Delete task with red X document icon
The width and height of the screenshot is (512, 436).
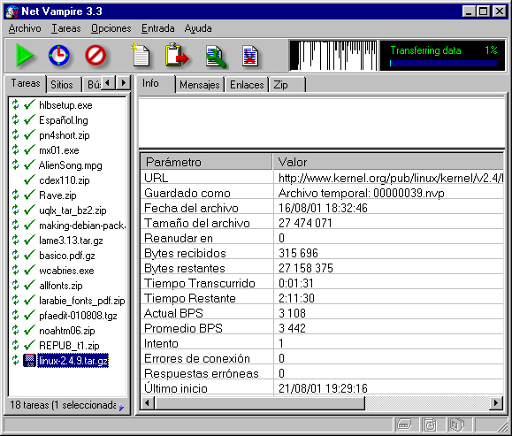point(250,57)
